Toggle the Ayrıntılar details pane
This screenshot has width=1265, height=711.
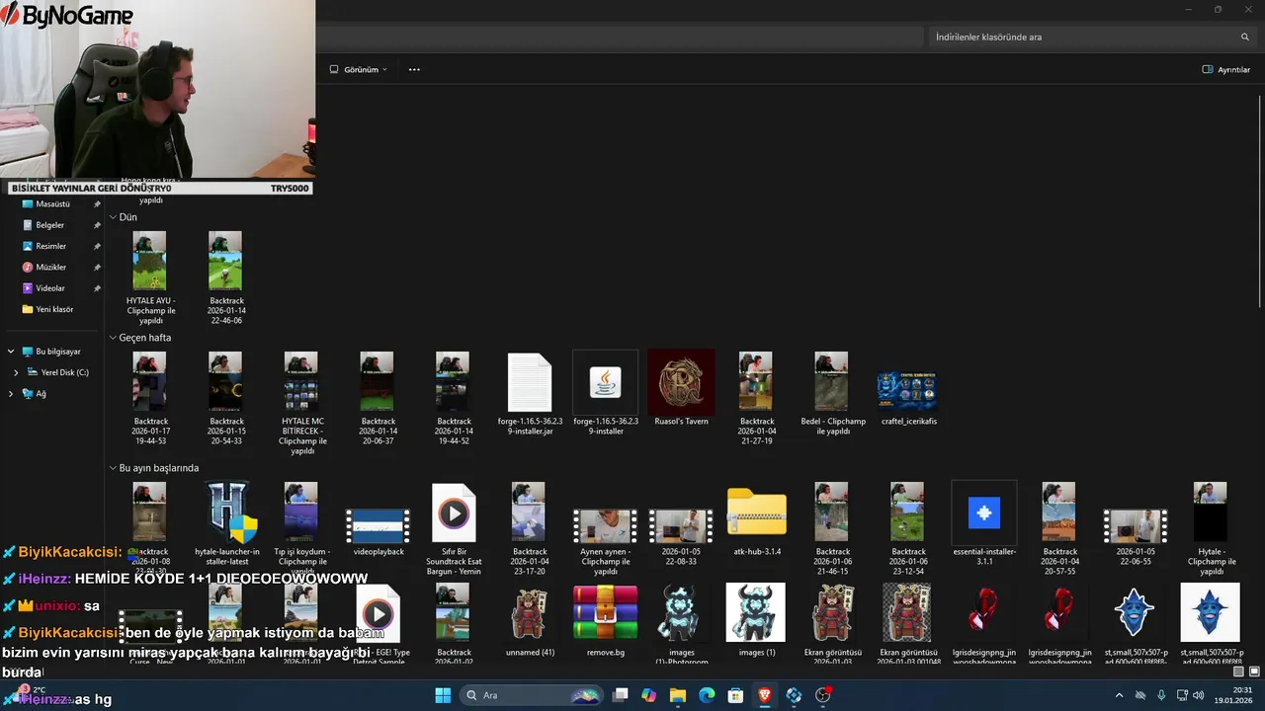(1225, 70)
